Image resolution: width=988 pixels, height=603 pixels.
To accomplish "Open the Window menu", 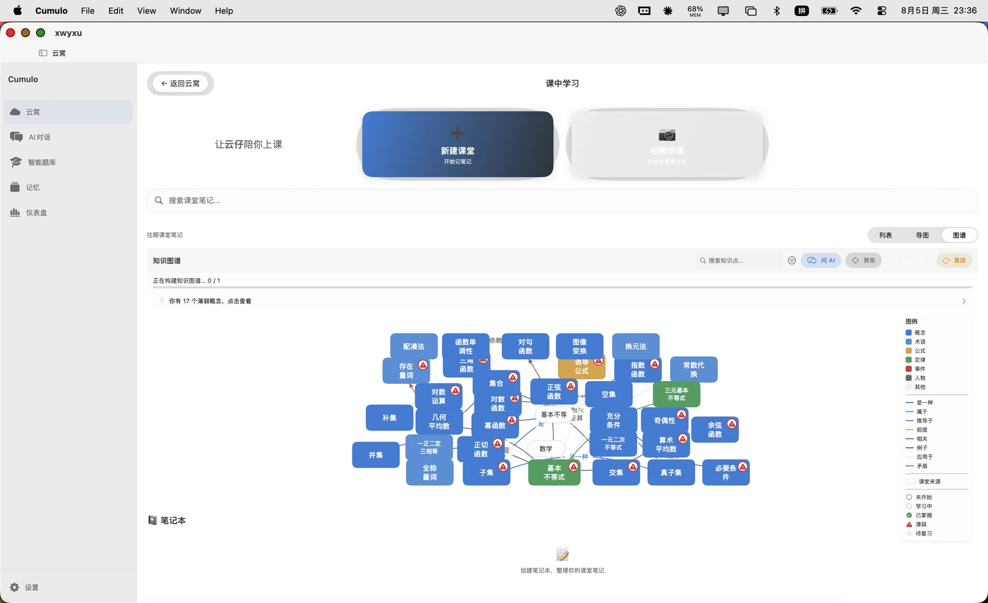I will [x=185, y=10].
